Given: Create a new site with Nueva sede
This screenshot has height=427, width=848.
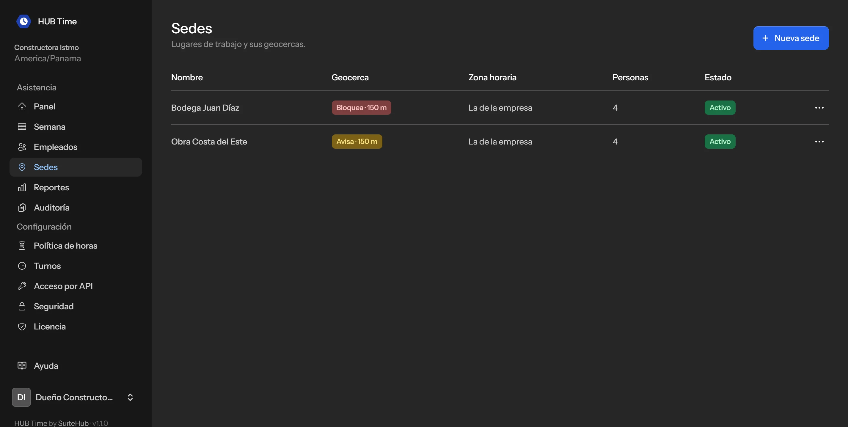Looking at the screenshot, I should [791, 38].
